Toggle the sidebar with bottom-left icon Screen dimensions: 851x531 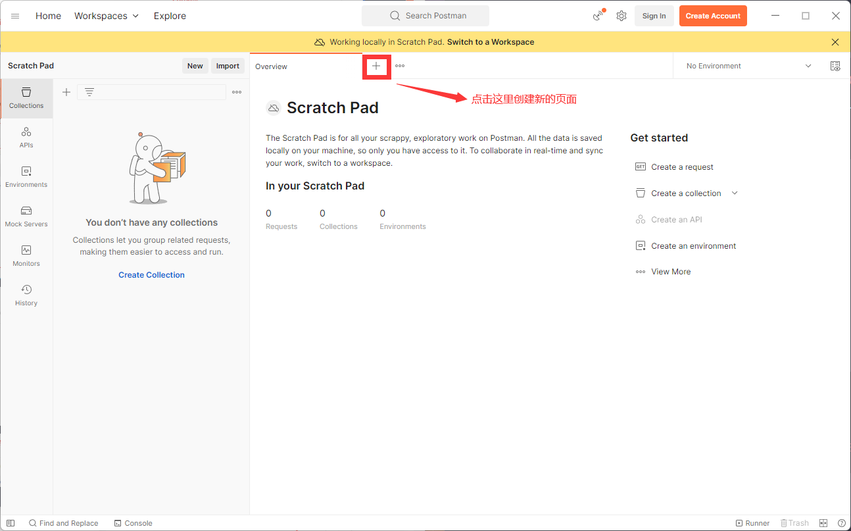click(11, 523)
